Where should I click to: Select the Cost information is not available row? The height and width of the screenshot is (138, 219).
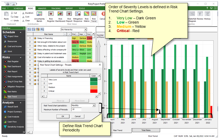pos(60,57)
